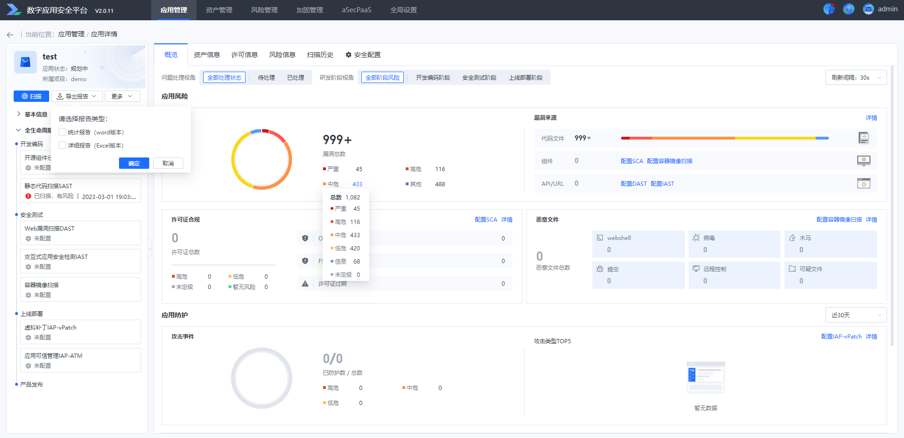Click the component monitor icon in vulnerability sources
The image size is (904, 438).
[x=863, y=161]
